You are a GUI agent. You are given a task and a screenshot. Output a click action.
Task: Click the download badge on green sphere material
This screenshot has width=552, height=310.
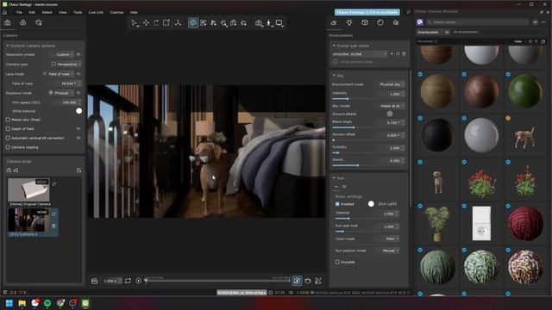(508, 74)
